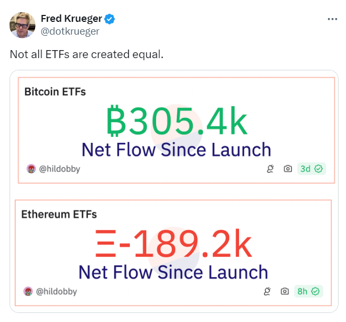Click the green 3d freshness badge
Image resolution: width=346 pixels, height=322 pixels.
[x=311, y=169]
